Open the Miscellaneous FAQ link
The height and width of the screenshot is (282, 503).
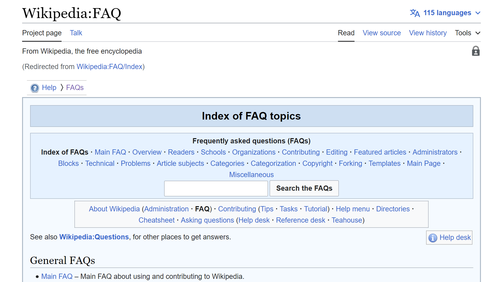[x=251, y=175]
